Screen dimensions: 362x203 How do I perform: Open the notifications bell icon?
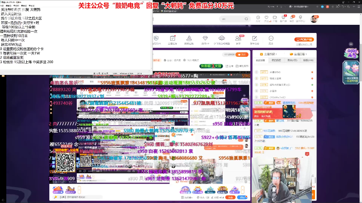click(x=292, y=18)
